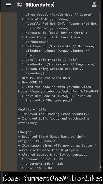Screen dimensions: 103x184
Task: Click the "Changes" section heading
Action: (25, 132)
